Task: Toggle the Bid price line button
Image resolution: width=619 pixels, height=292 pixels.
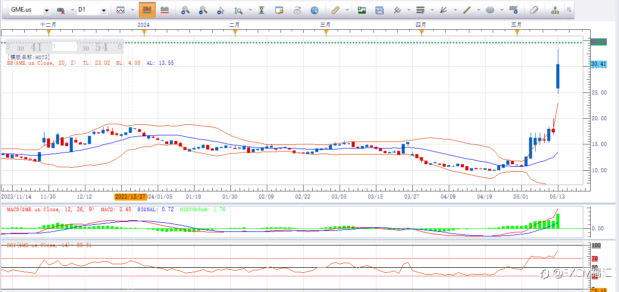Action: point(147,10)
